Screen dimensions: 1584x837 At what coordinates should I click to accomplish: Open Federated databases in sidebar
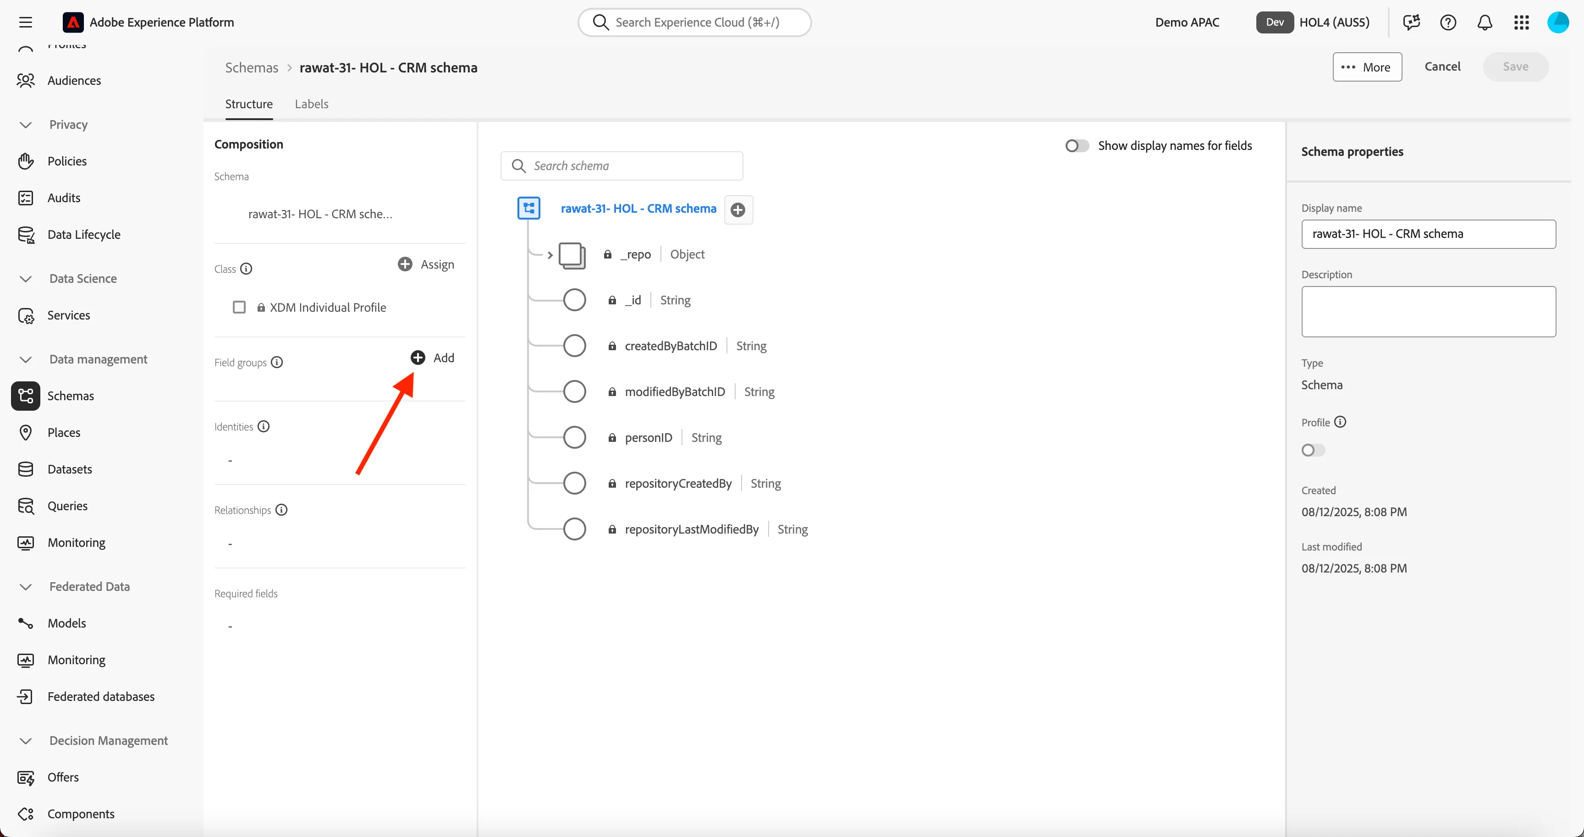[x=101, y=696]
